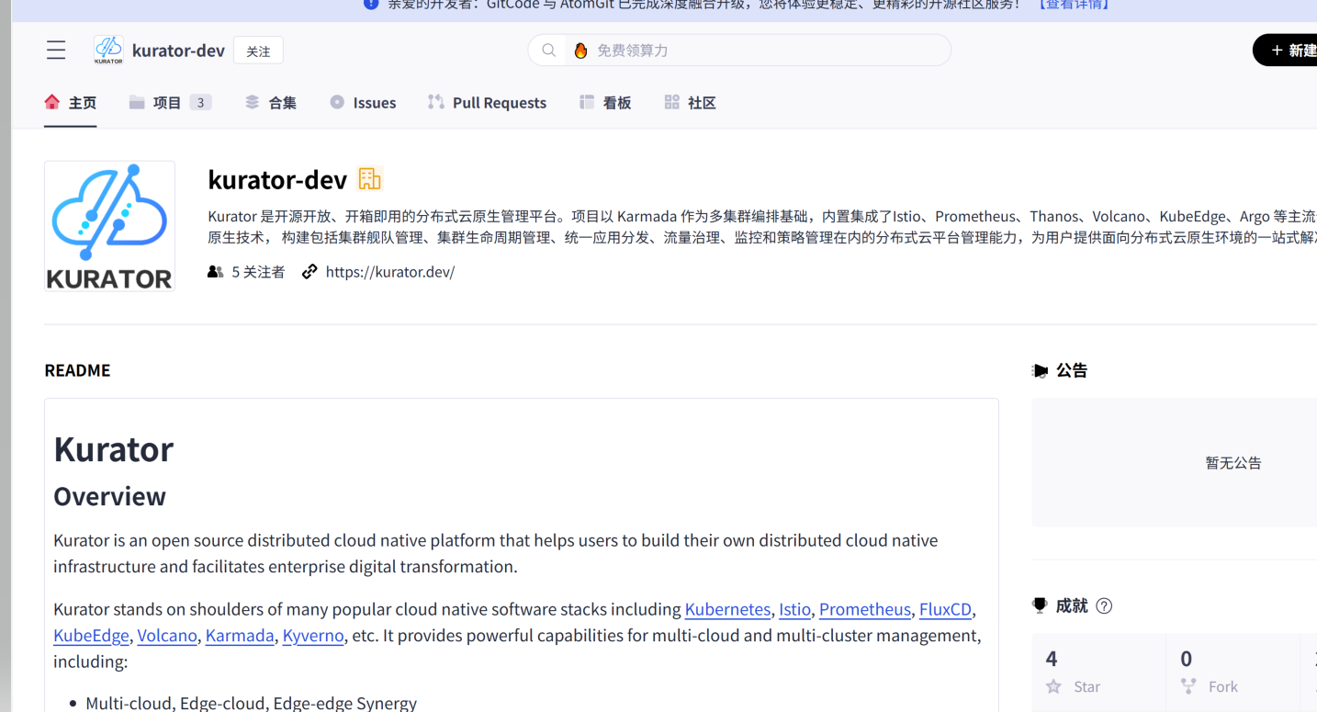Click the 4 Star count
The height and width of the screenshot is (712, 1317).
(1052, 659)
